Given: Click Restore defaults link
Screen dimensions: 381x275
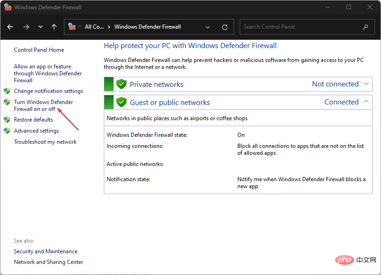Looking at the screenshot, I should tap(33, 120).
